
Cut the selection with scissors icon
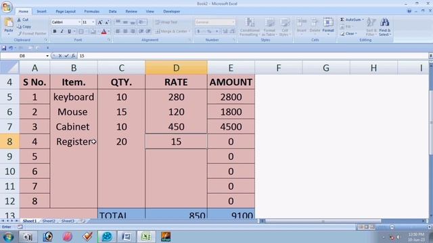(19, 20)
